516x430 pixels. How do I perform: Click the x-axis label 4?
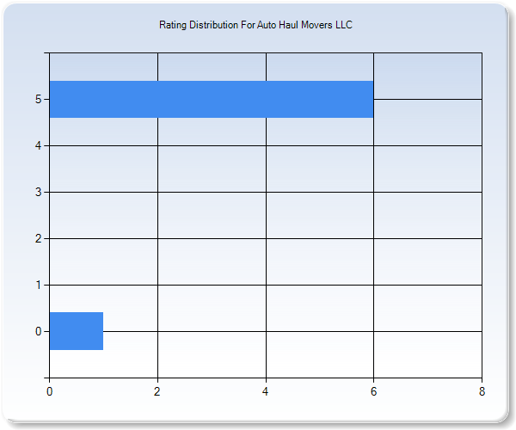pyautogui.click(x=266, y=391)
